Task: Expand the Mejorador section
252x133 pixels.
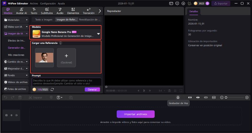Action: coord(16,69)
